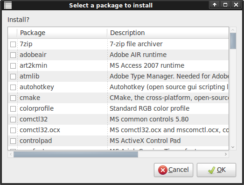Viewport: 244px width, 185px height.
Task: Click the horizontal scrollbar thumb
Action: point(76,154)
